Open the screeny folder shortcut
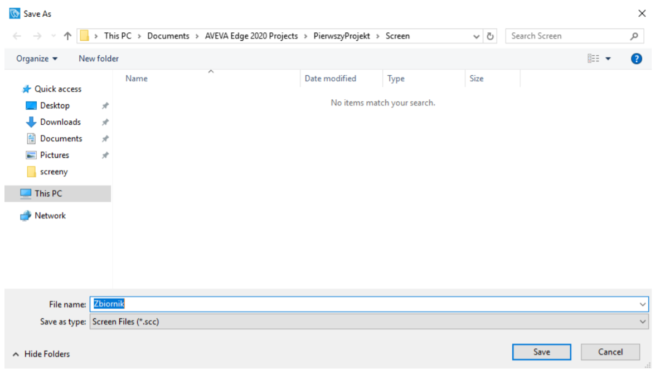655x370 pixels. pyautogui.click(x=54, y=172)
